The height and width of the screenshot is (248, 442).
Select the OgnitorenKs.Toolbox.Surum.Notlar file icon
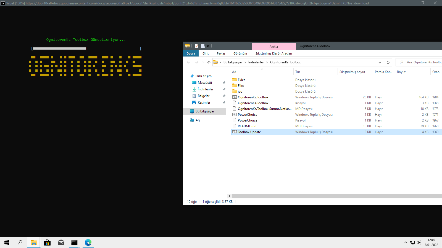click(x=235, y=109)
